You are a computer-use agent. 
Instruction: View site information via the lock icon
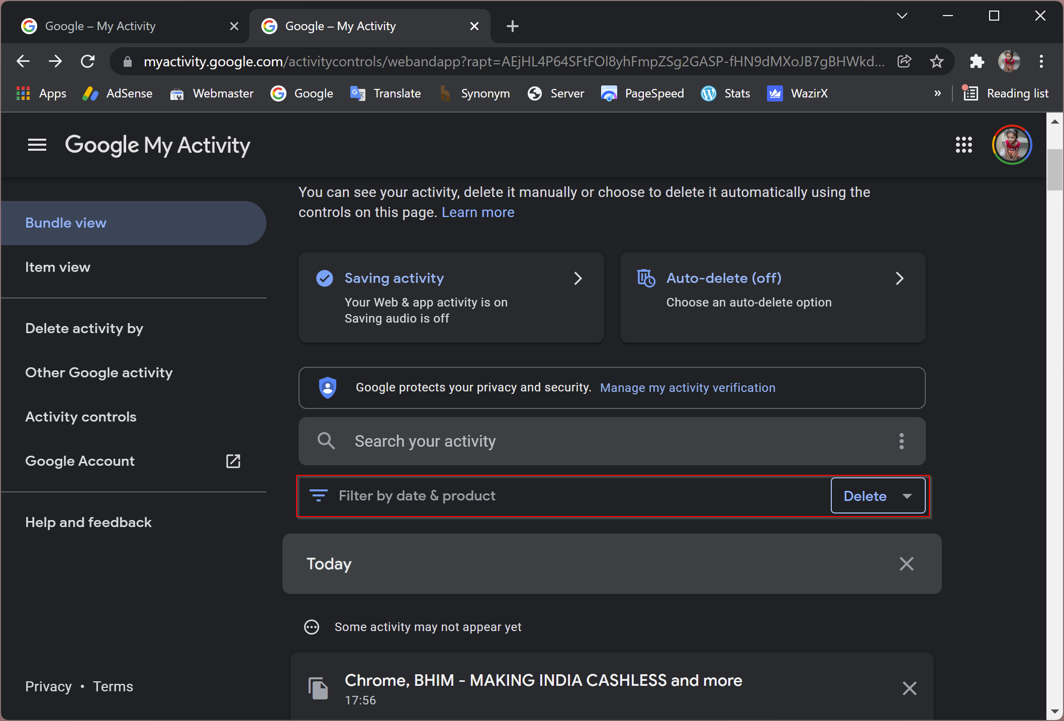(128, 61)
